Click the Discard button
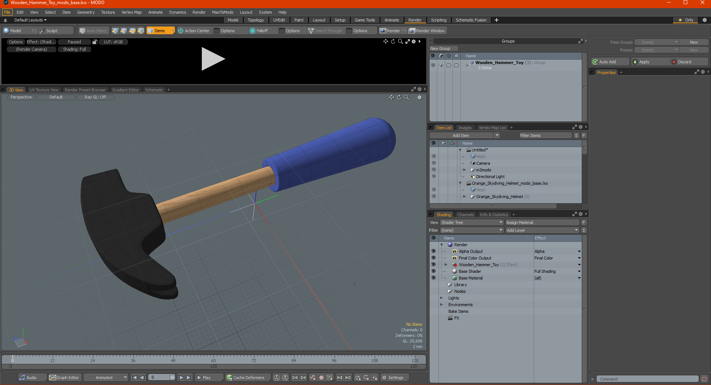The image size is (711, 385). click(x=689, y=62)
